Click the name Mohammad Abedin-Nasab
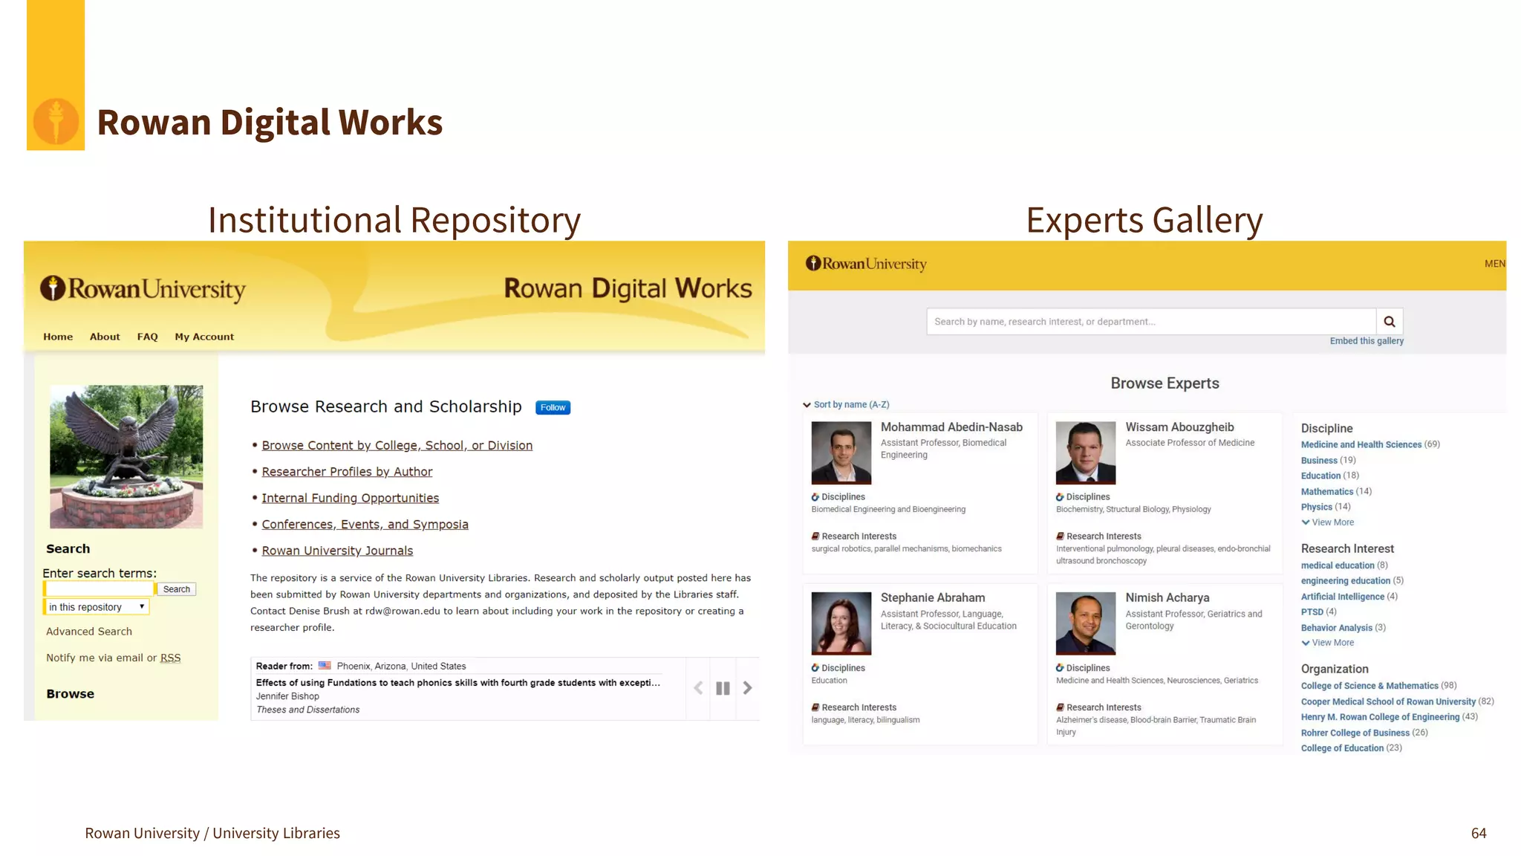This screenshot has width=1521, height=856. click(x=951, y=427)
